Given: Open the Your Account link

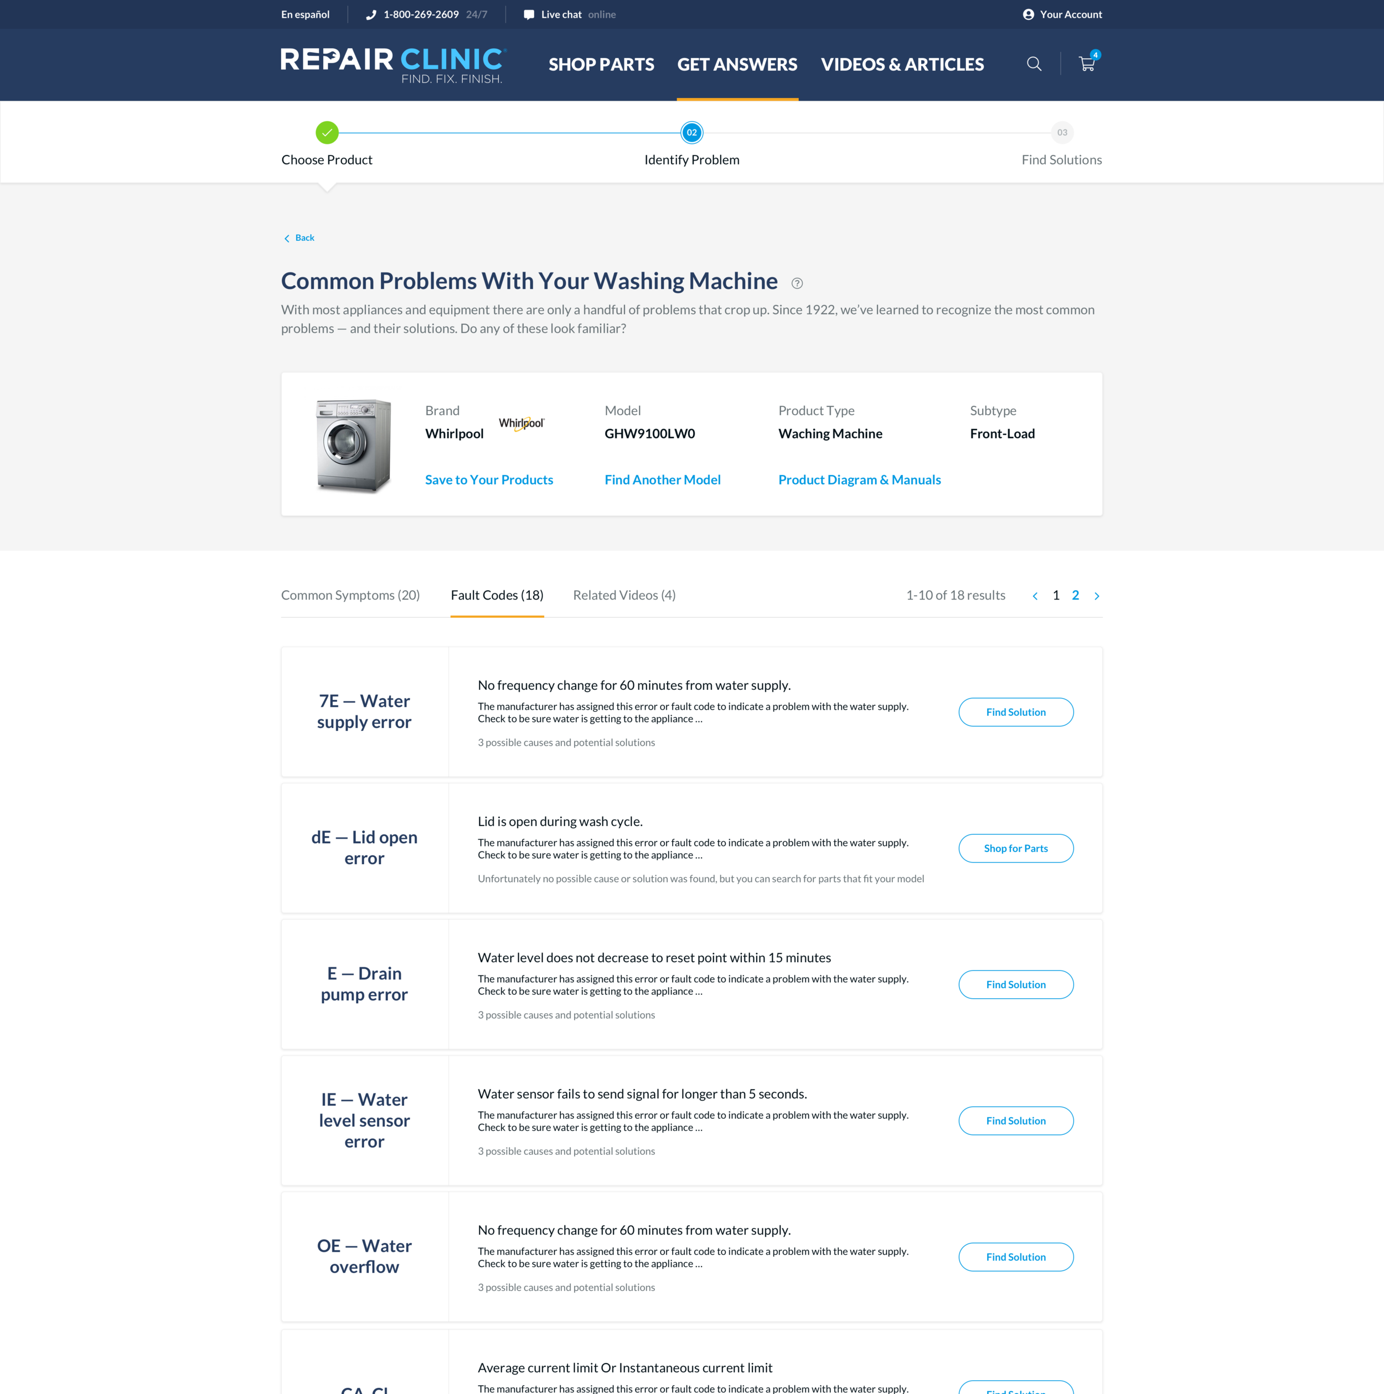Looking at the screenshot, I should pos(1071,14).
